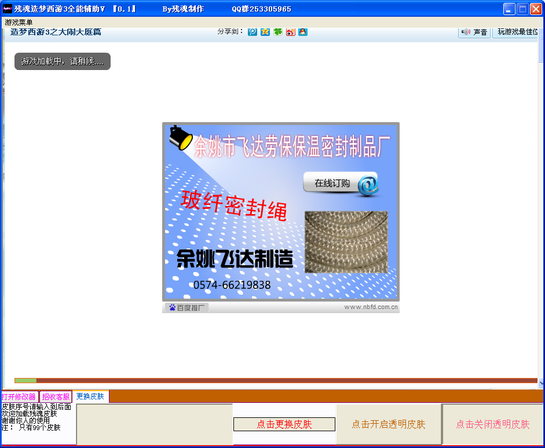This screenshot has height=448, width=545.
Task: Share to Sina Weibo icon
Action: pos(291,32)
